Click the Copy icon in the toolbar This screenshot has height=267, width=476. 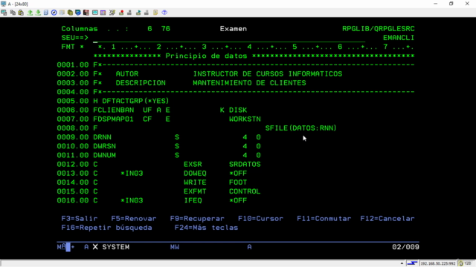tap(13, 13)
